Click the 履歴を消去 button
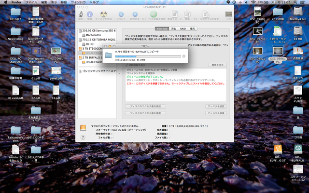The width and height of the screenshot is (309, 193). pyautogui.click(x=218, y=65)
